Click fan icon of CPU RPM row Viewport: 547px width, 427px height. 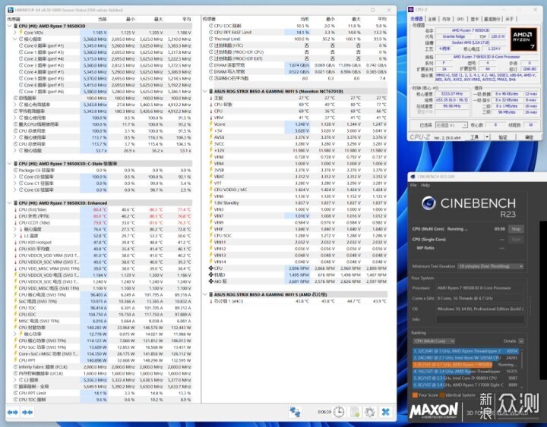click(x=210, y=268)
